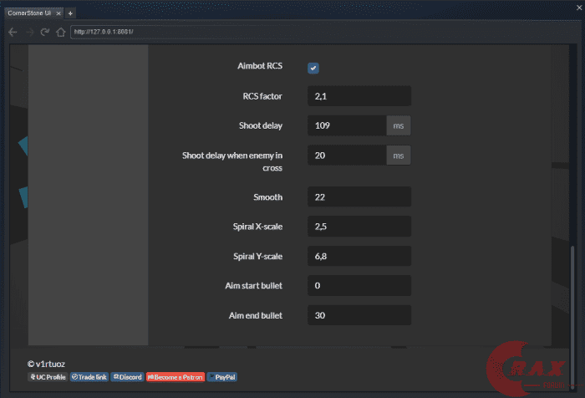Close the CornerStone UI tab
The height and width of the screenshot is (398, 585).
tap(58, 13)
